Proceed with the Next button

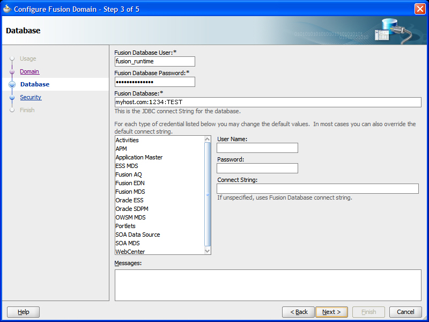tap(331, 312)
